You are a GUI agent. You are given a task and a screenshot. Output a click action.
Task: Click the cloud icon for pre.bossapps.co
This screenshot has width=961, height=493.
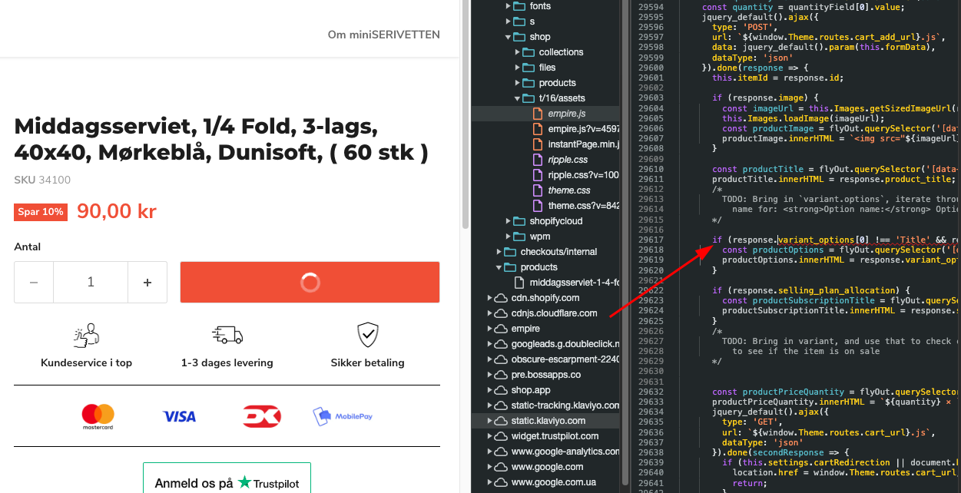coord(501,375)
